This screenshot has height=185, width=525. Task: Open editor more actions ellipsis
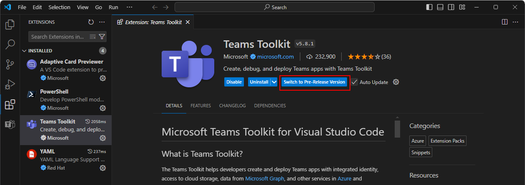(516, 22)
